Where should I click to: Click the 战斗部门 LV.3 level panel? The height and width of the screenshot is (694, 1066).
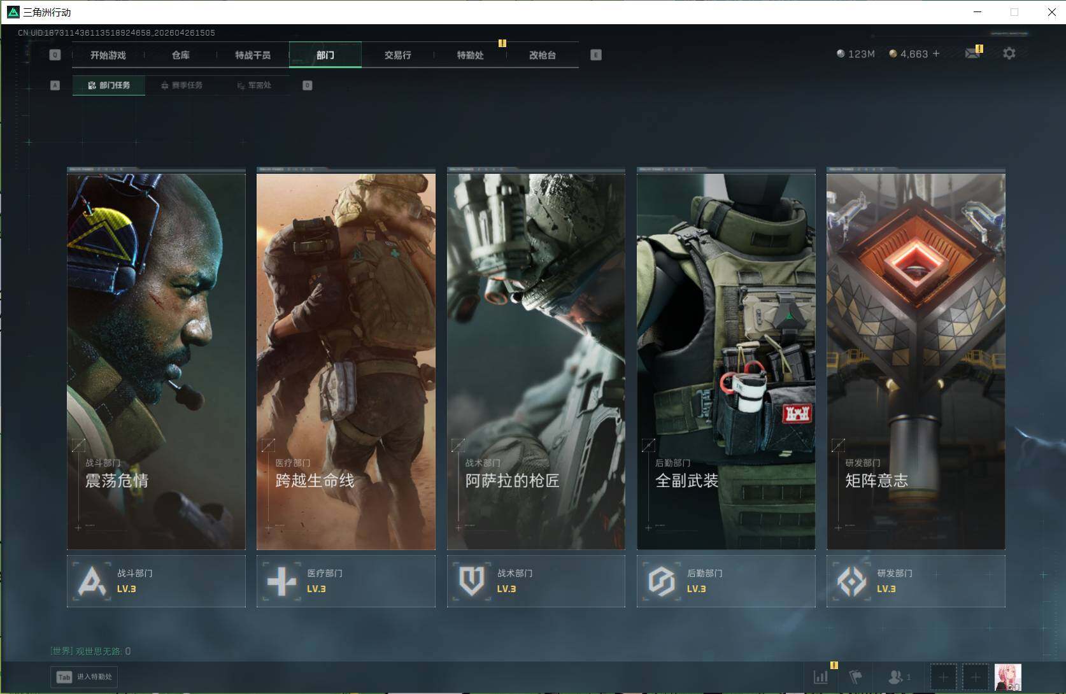coord(156,581)
